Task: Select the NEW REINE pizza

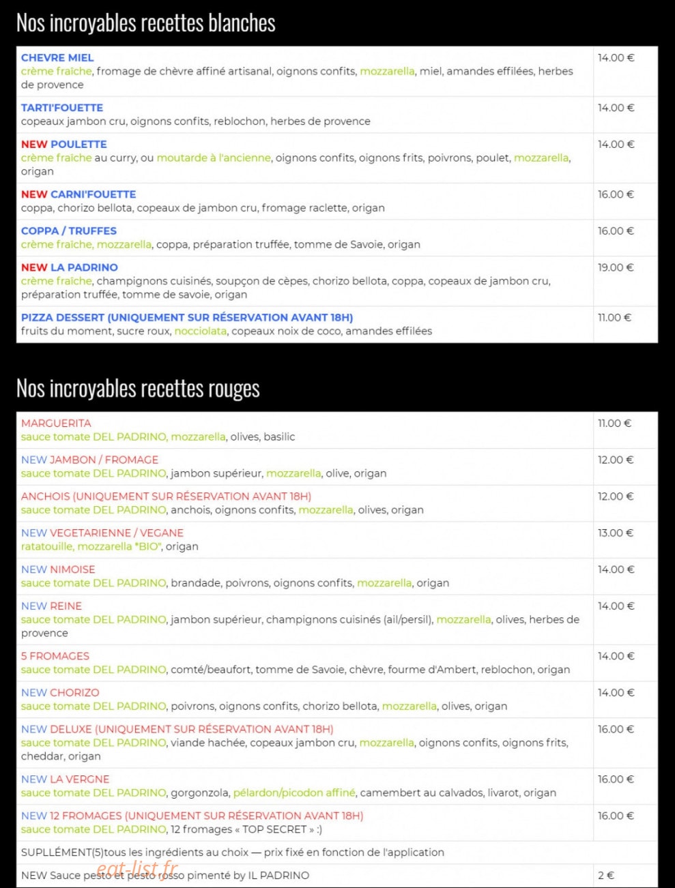Action: (x=51, y=606)
